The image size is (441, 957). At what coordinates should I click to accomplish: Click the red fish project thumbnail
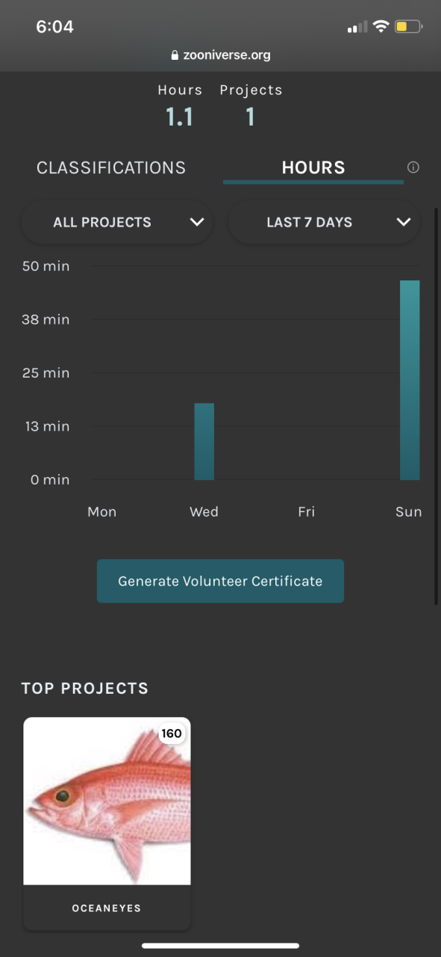(107, 801)
